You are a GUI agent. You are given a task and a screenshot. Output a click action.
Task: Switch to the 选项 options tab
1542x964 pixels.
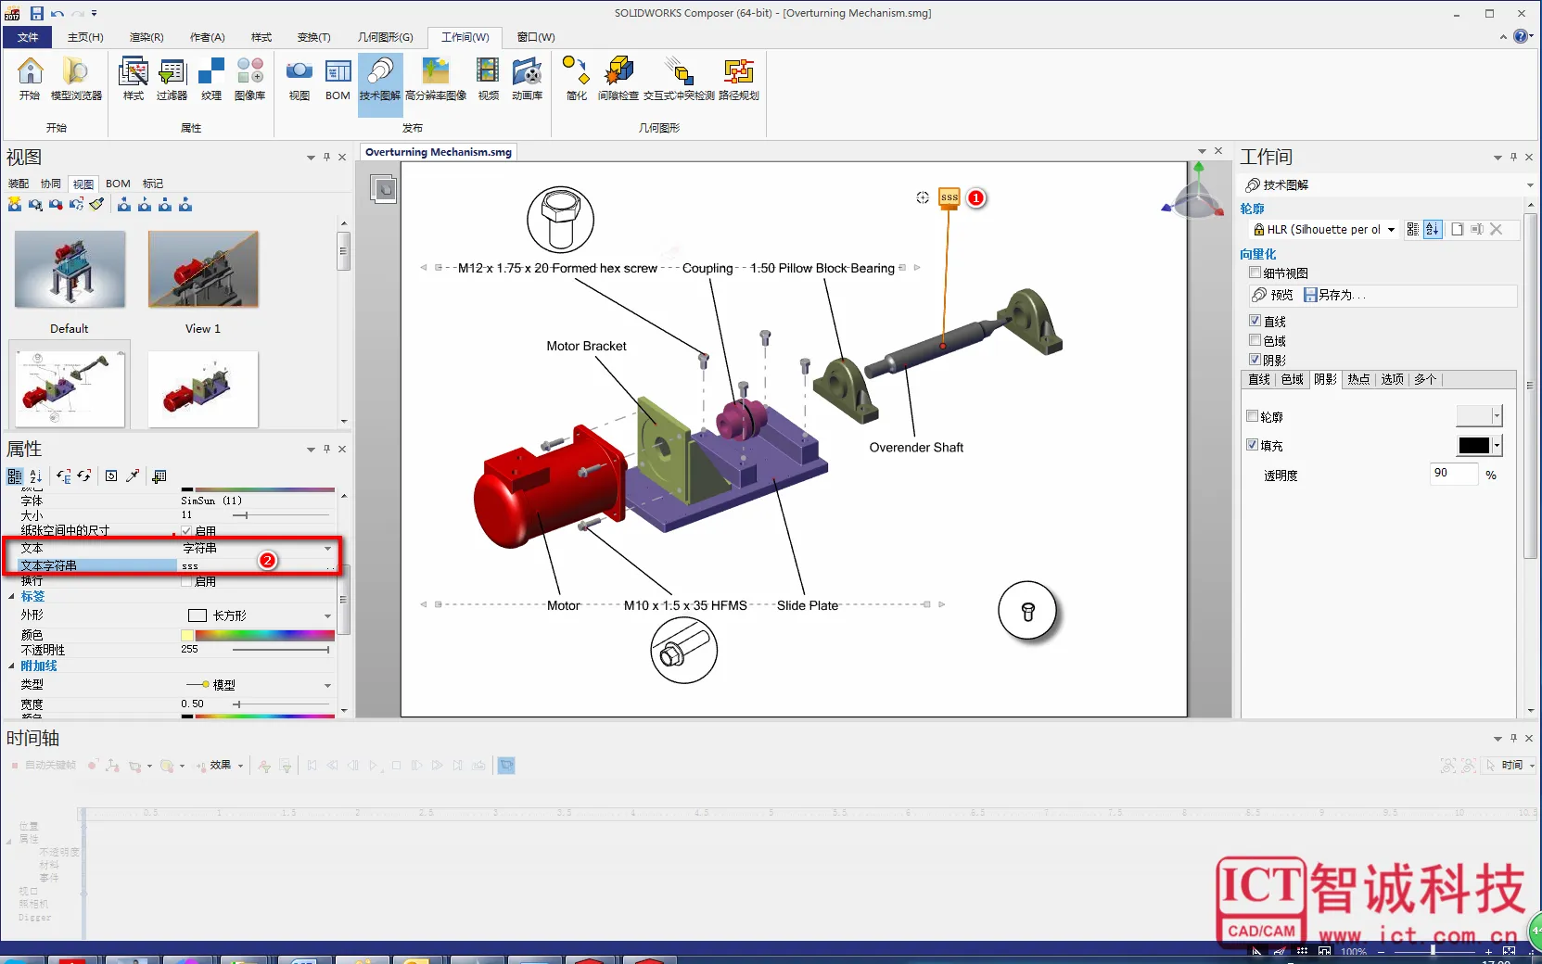tap(1392, 379)
